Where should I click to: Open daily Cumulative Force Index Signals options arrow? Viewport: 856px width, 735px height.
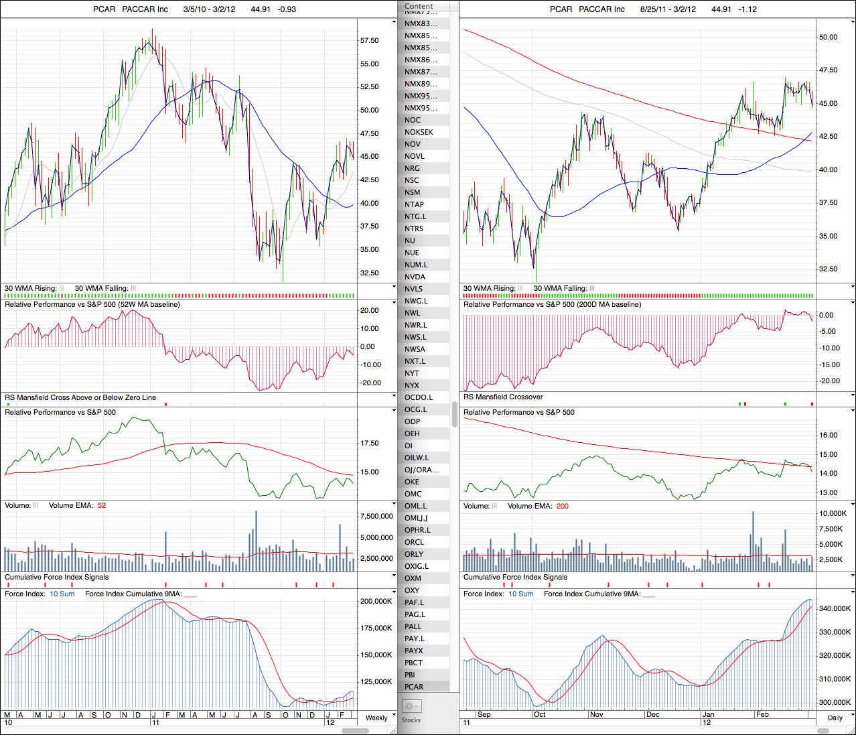point(853,576)
